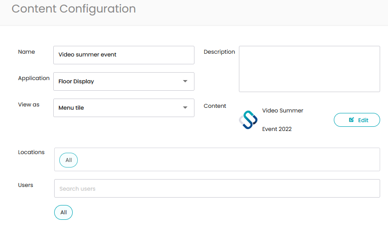Click the Description label

click(x=219, y=52)
